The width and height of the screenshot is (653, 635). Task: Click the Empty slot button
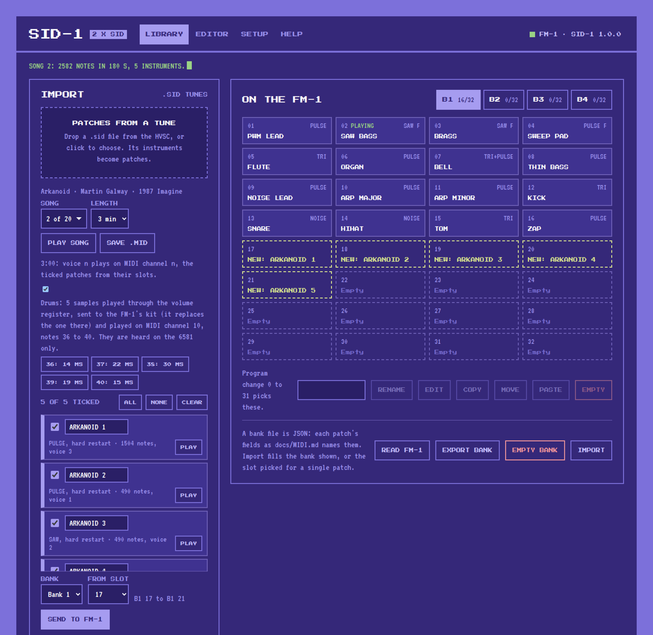593,390
